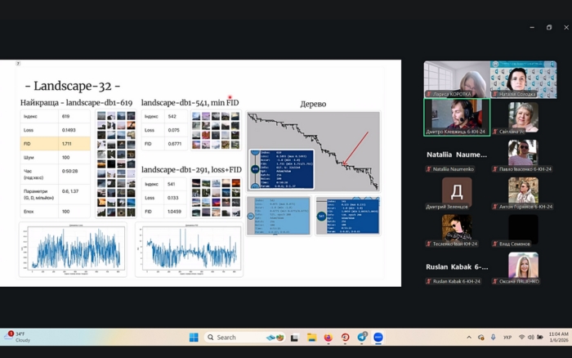Image resolution: width=572 pixels, height=358 pixels.
Task: Open the volume control in system tray
Action: coord(533,337)
